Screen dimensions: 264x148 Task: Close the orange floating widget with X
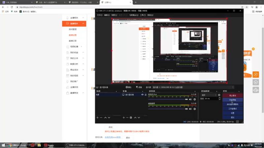tap(253, 49)
